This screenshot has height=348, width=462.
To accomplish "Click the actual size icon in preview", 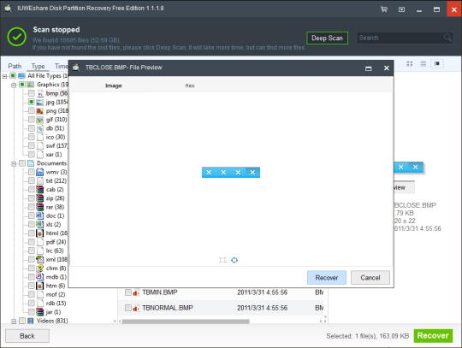I will tap(234, 260).
